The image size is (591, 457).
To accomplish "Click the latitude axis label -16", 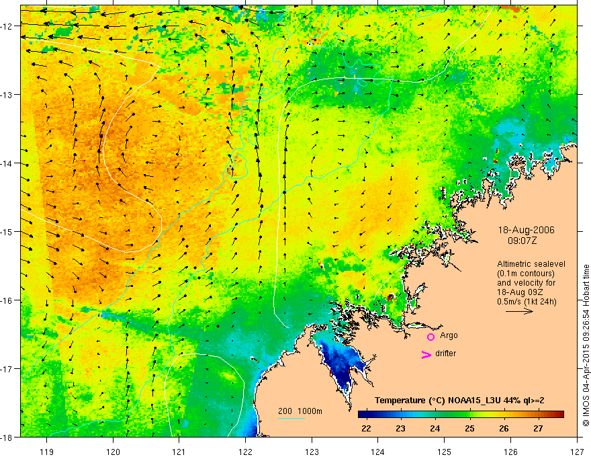I will pos(7,300).
